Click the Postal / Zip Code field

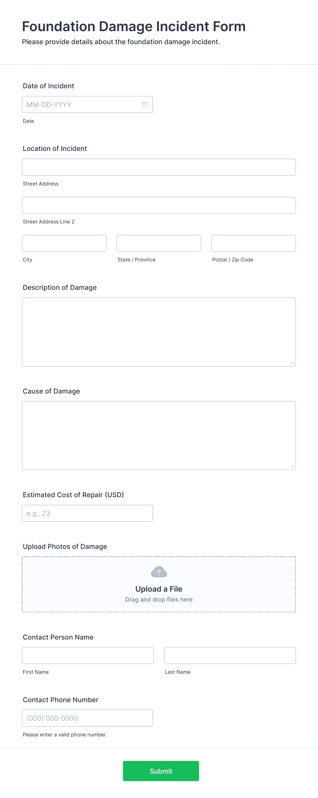coord(254,243)
